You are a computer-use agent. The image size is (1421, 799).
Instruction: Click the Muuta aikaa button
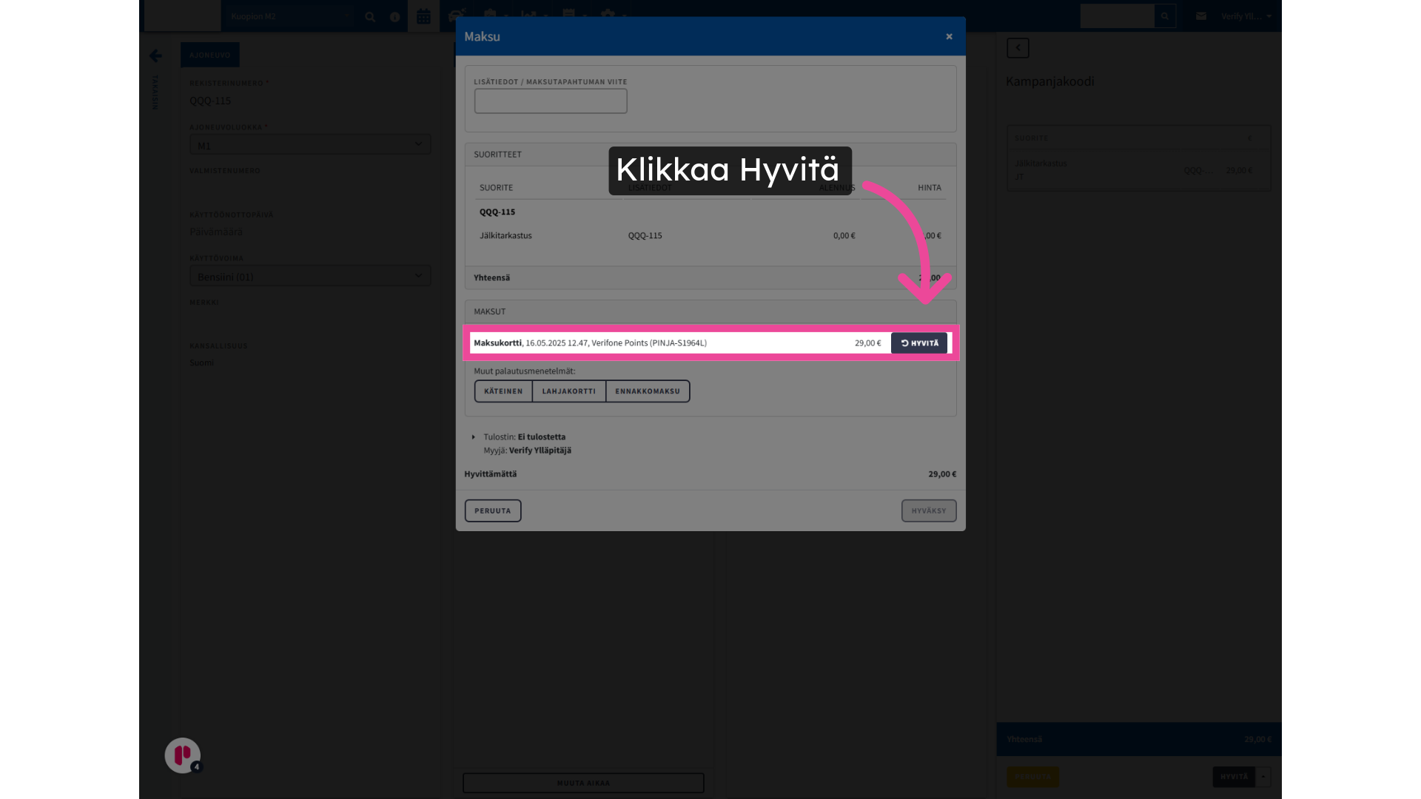[583, 783]
